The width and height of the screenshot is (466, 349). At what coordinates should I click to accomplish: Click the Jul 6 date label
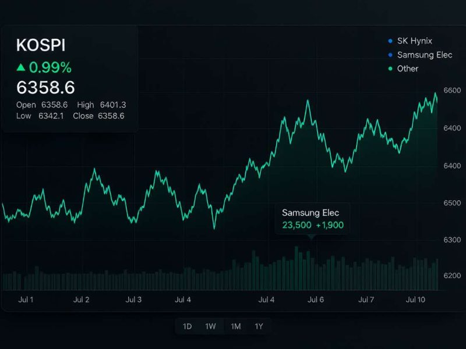[316, 300]
